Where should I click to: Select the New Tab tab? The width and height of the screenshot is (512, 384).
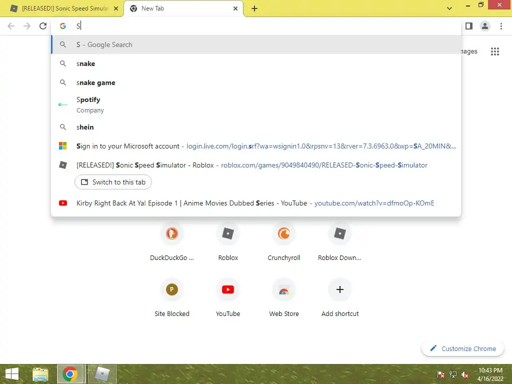(183, 8)
